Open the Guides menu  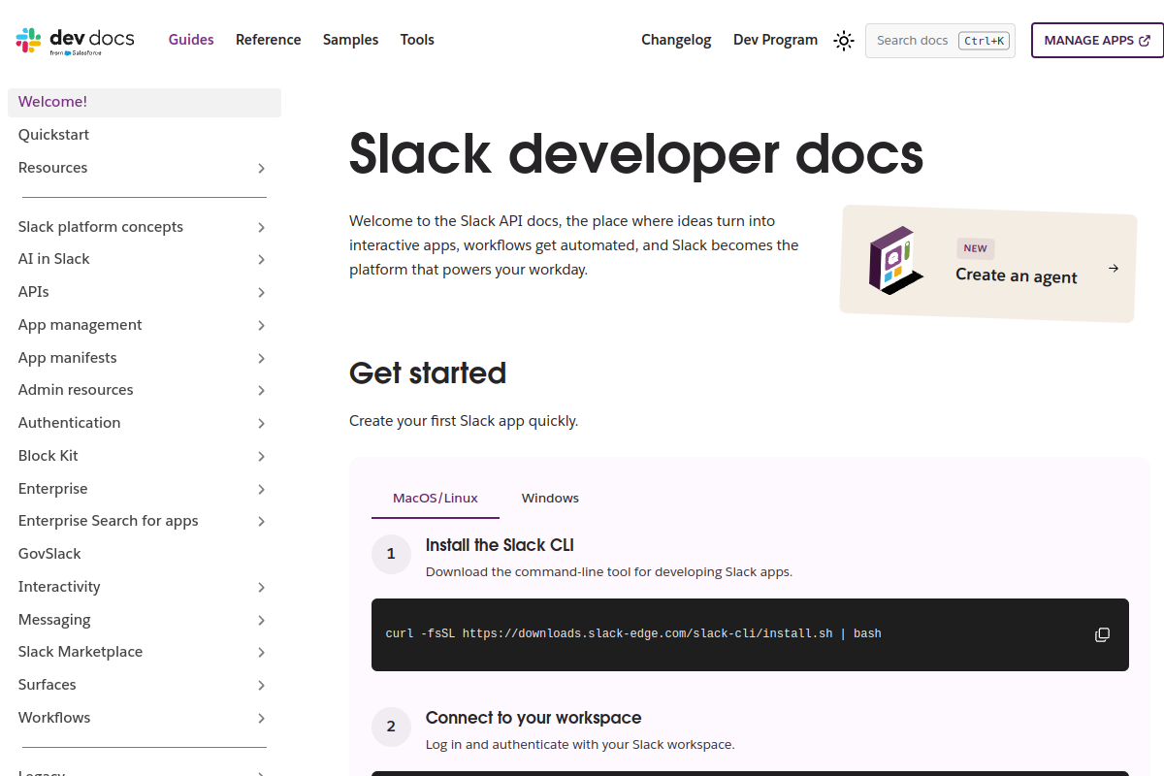pyautogui.click(x=191, y=40)
